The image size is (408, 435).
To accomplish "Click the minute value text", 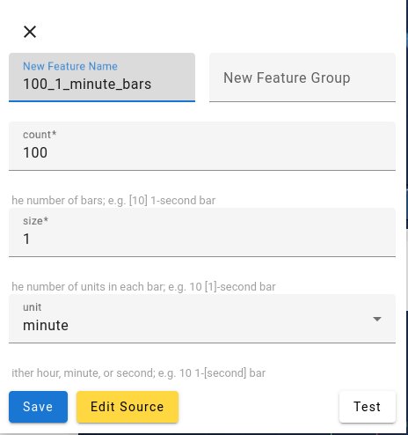I will click(x=46, y=326).
